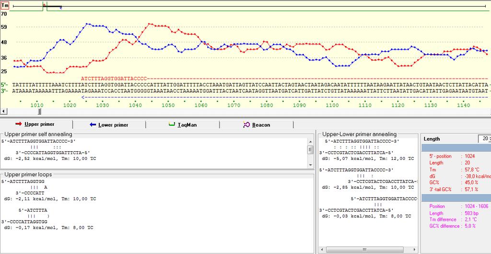Viewport: 491px width, 254px height.
Task: Click the Beacon hairpin icon
Action: (x=246, y=124)
